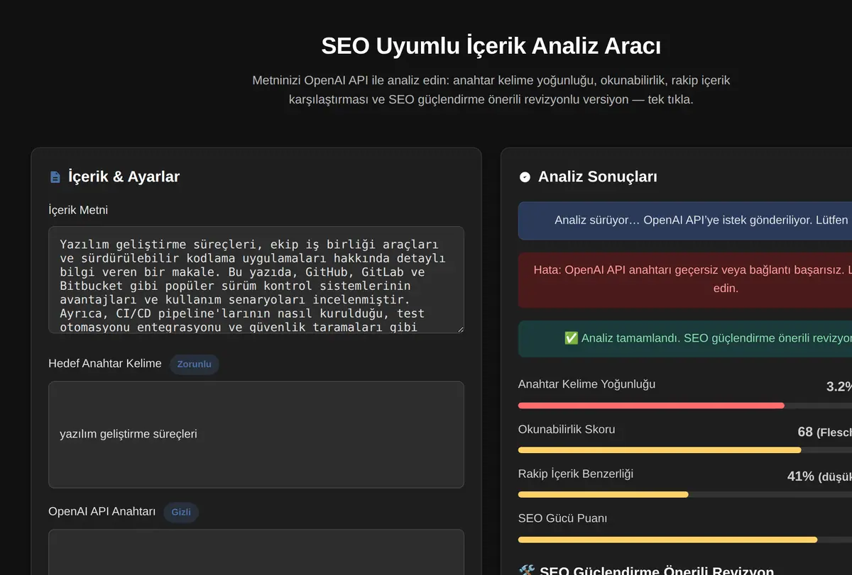Click the '41% (düşük' similarity value
This screenshot has height=575, width=852.
[819, 476]
